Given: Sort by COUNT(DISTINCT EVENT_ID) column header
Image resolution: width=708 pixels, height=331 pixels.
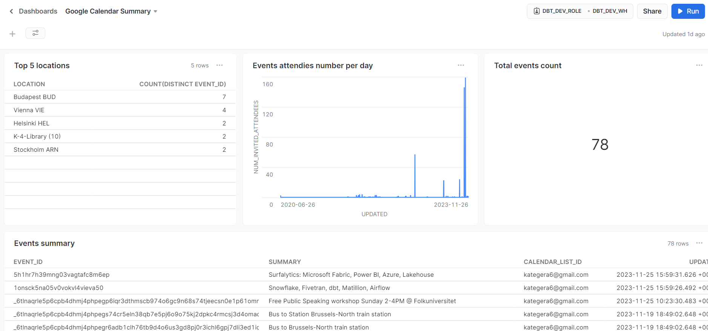Looking at the screenshot, I should point(183,84).
